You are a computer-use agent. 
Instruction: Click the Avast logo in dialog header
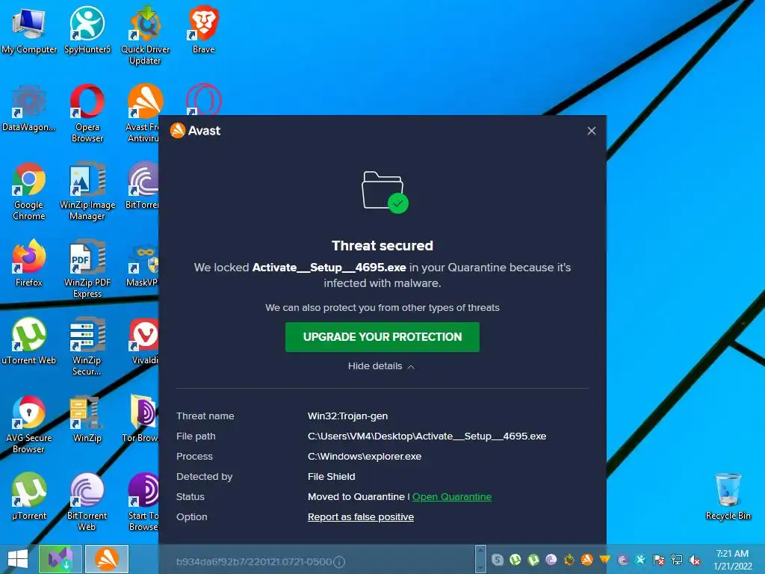195,130
